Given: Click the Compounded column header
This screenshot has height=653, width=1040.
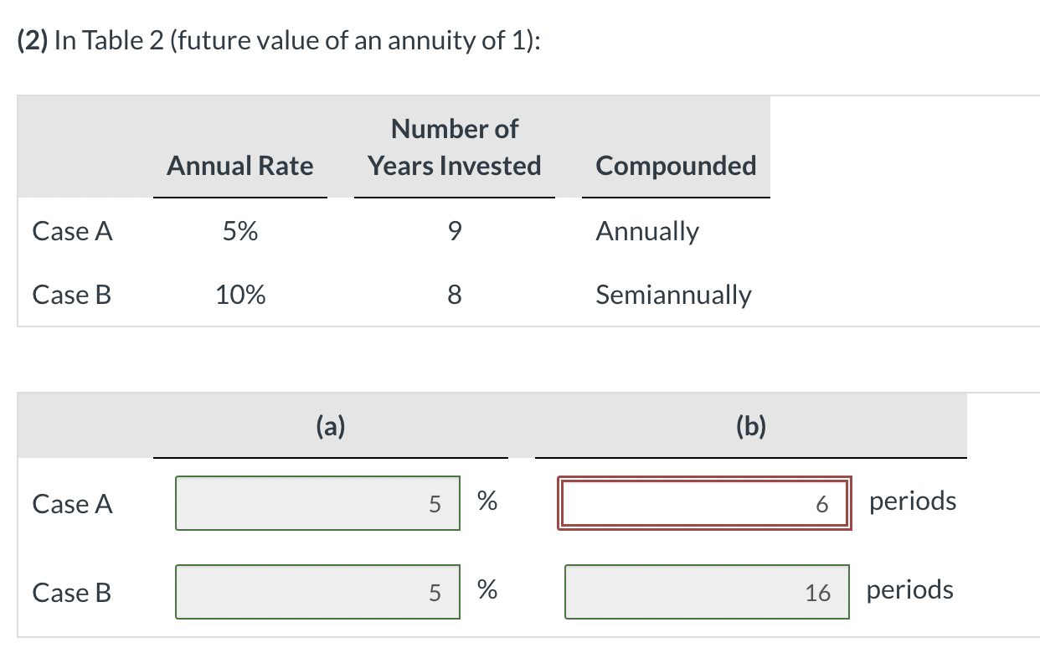Looking at the screenshot, I should click(676, 166).
